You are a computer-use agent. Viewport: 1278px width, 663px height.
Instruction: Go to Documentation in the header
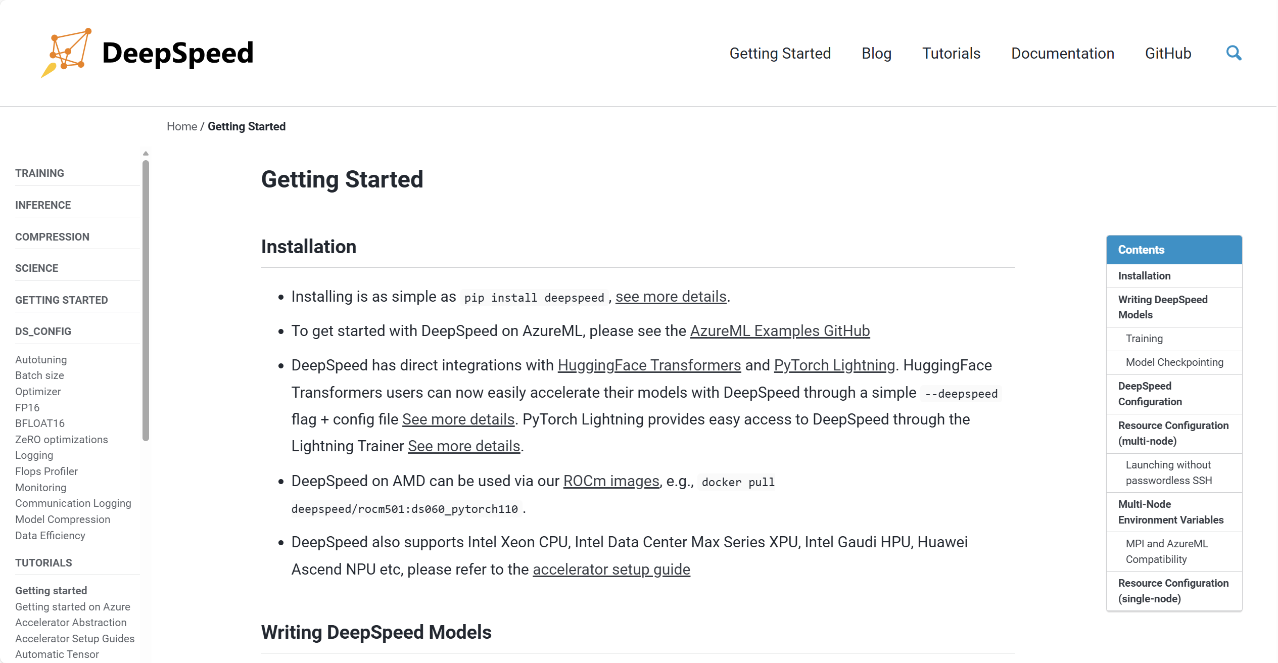[1063, 53]
